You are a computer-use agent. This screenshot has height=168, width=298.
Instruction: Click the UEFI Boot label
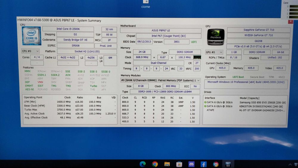pyautogui.click(x=238, y=77)
